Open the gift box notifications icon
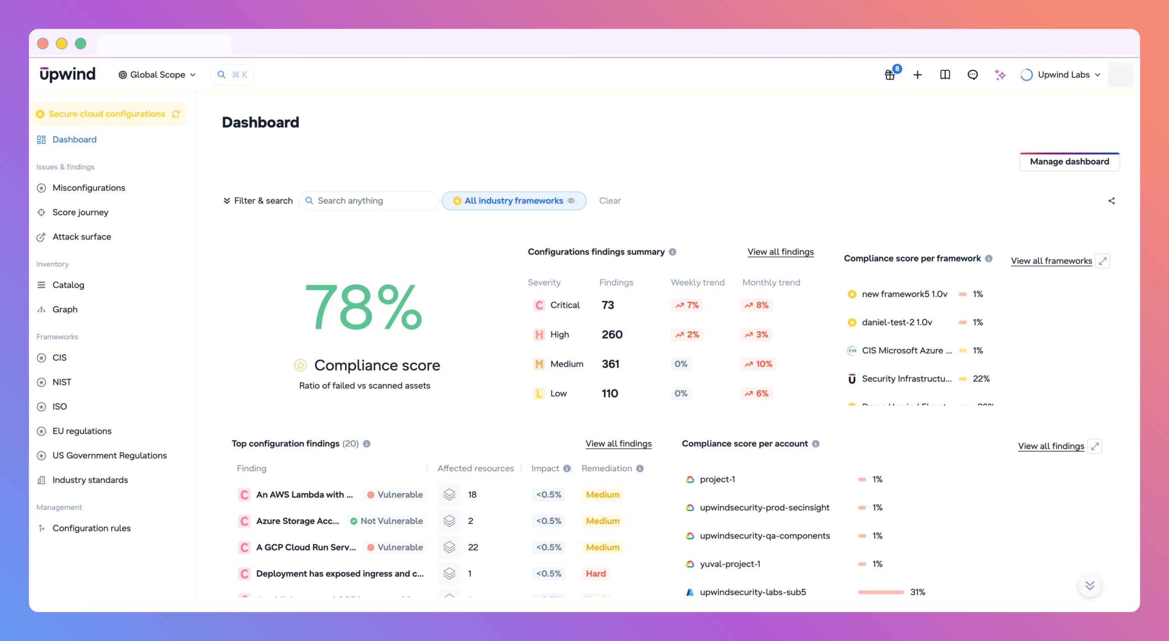1169x641 pixels. pyautogui.click(x=890, y=74)
